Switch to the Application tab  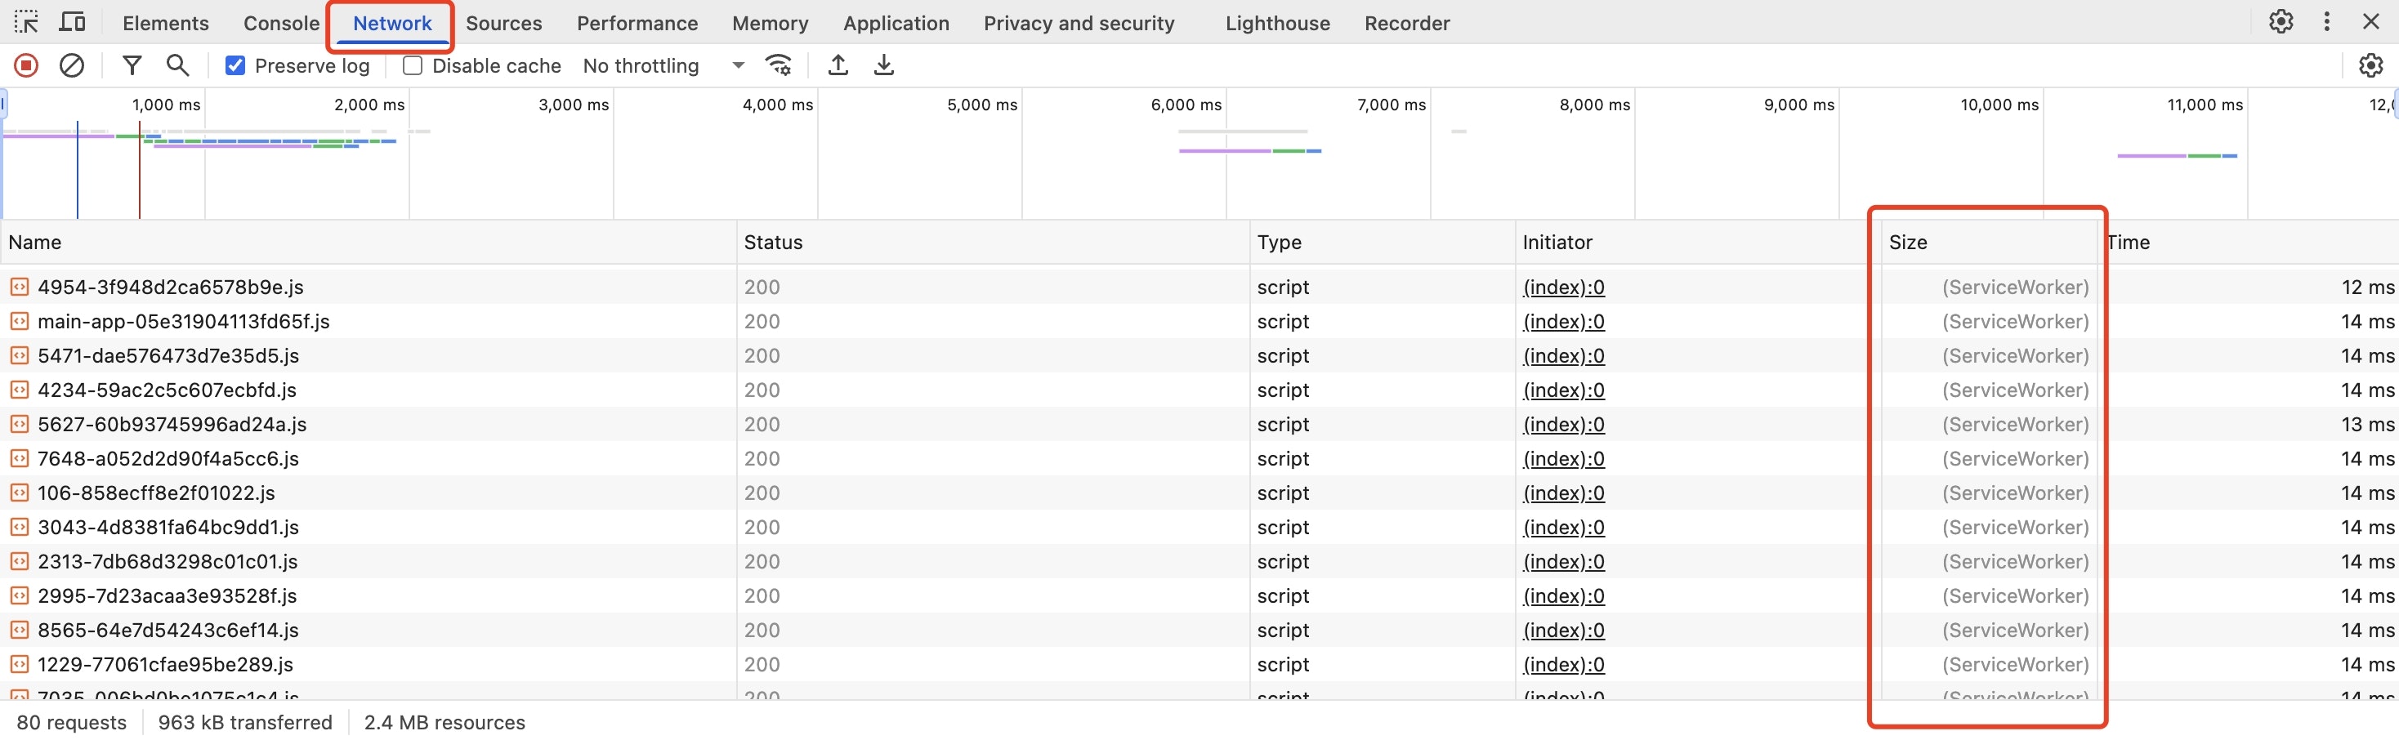coord(896,23)
